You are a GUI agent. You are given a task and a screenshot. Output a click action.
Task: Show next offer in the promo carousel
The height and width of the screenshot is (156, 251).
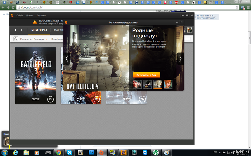pos(180,59)
